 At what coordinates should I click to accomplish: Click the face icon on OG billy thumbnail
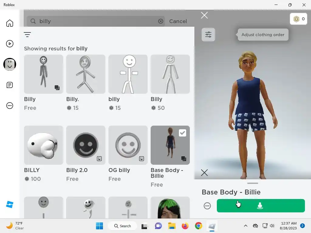click(x=142, y=158)
